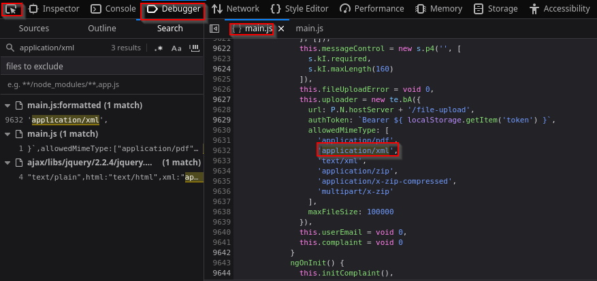Collapse the jquery search results group
This screenshot has width=597, height=281.
pyautogui.click(x=8, y=163)
